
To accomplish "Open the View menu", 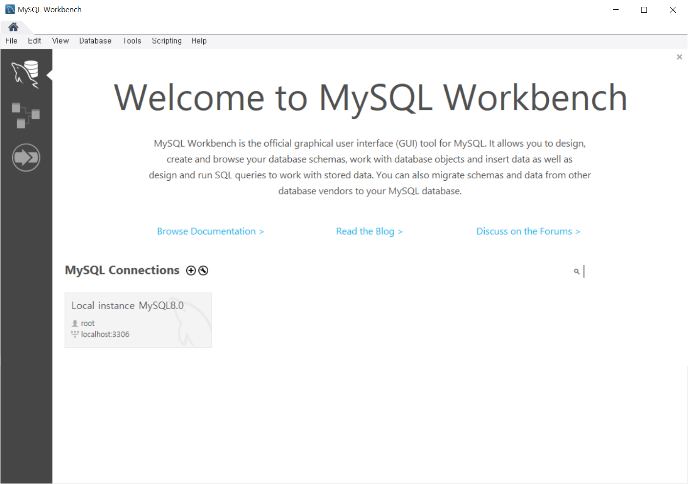I will tap(61, 41).
